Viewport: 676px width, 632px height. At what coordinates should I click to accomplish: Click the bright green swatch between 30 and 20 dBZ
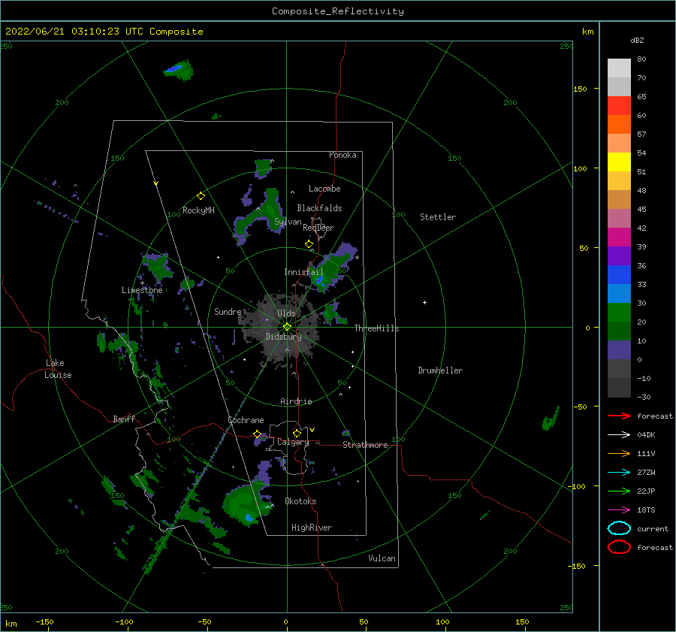[x=619, y=313]
